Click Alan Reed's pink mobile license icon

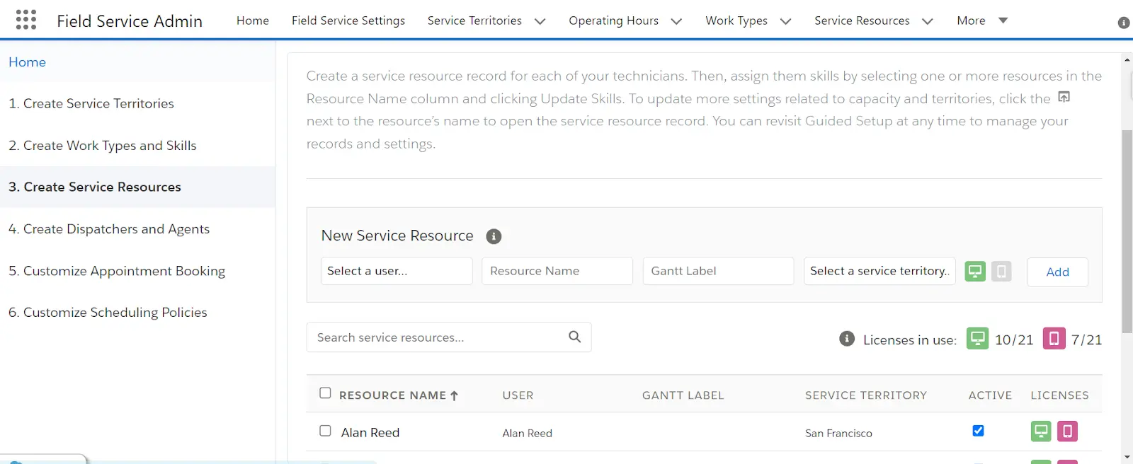coord(1067,431)
